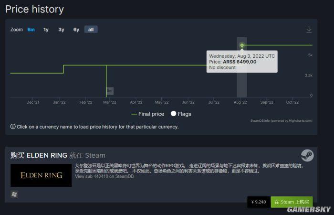Set chart zoom to 3y
The image size is (334, 215).
click(x=62, y=30)
